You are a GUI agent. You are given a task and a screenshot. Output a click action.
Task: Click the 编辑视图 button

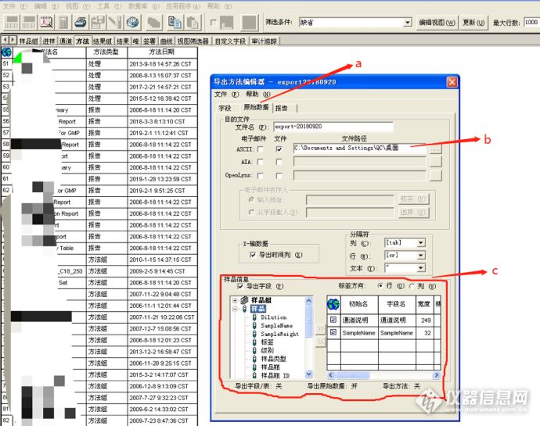click(x=437, y=23)
